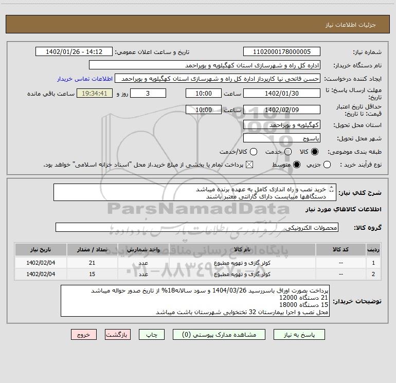This screenshot has height=383, width=396.
Task: Click the days remaining field showing 3
Action: coord(148,93)
